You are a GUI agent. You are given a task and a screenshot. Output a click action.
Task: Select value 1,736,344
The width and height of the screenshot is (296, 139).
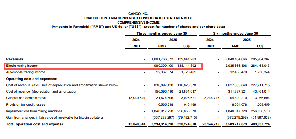coord(262,72)
